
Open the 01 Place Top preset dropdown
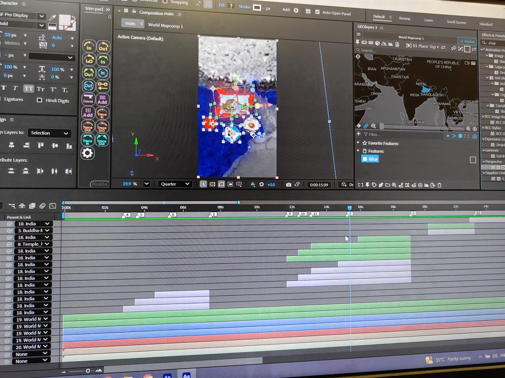426,47
